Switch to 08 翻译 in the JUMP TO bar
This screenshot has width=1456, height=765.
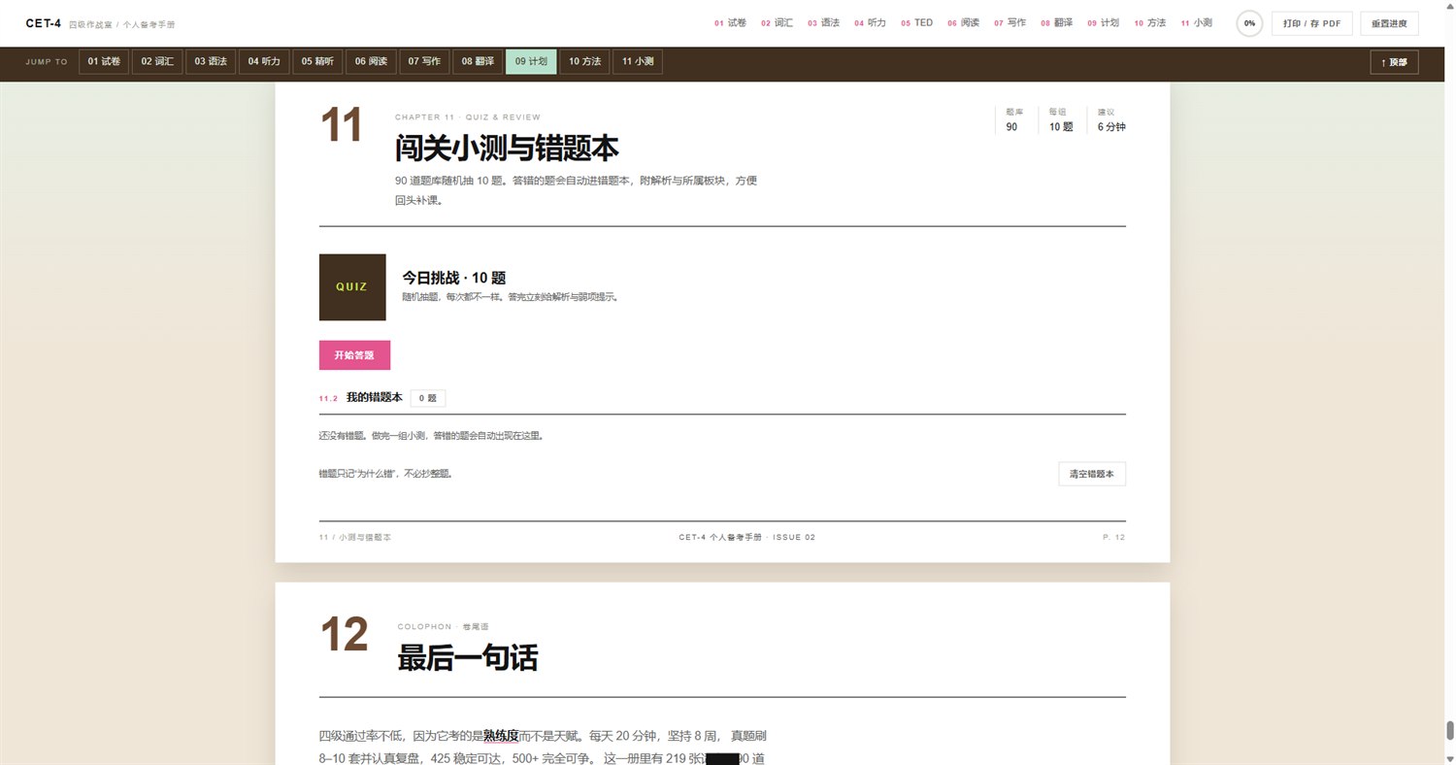point(478,61)
